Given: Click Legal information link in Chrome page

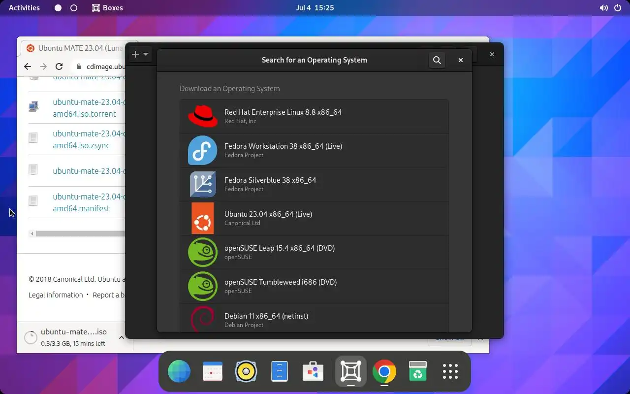Looking at the screenshot, I should click(56, 295).
